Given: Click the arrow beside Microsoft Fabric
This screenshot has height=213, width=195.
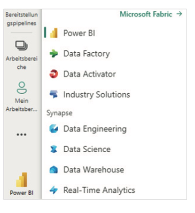Looking at the screenshot, I should pos(179,14).
